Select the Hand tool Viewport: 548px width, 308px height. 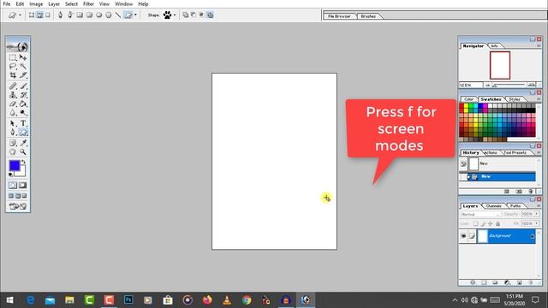point(13,152)
